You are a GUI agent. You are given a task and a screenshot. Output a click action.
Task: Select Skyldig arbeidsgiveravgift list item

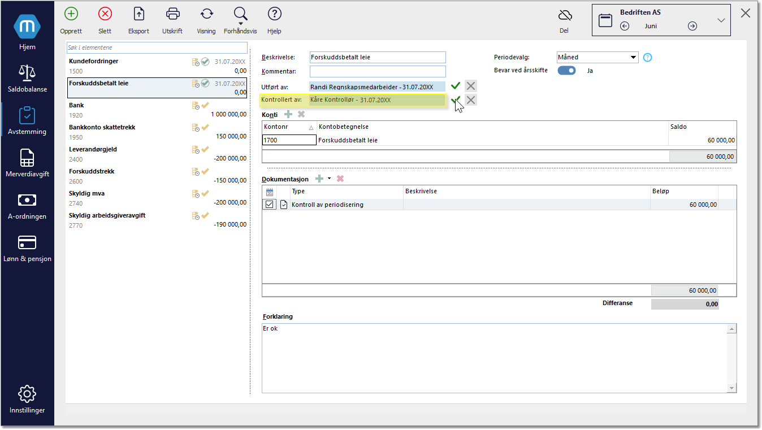click(x=157, y=220)
